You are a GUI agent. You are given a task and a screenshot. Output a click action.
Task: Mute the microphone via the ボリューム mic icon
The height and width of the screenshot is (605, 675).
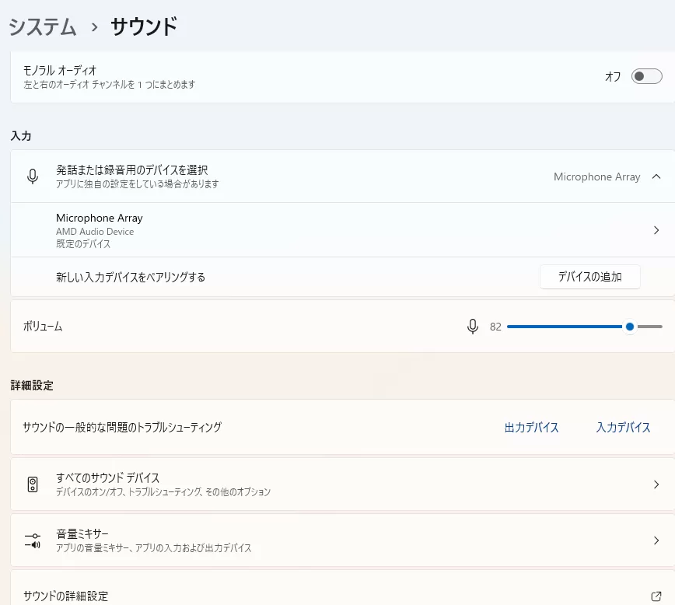pos(472,327)
